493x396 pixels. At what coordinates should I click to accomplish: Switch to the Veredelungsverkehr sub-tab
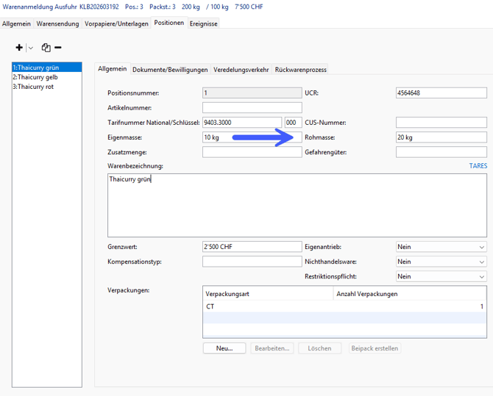pyautogui.click(x=241, y=70)
